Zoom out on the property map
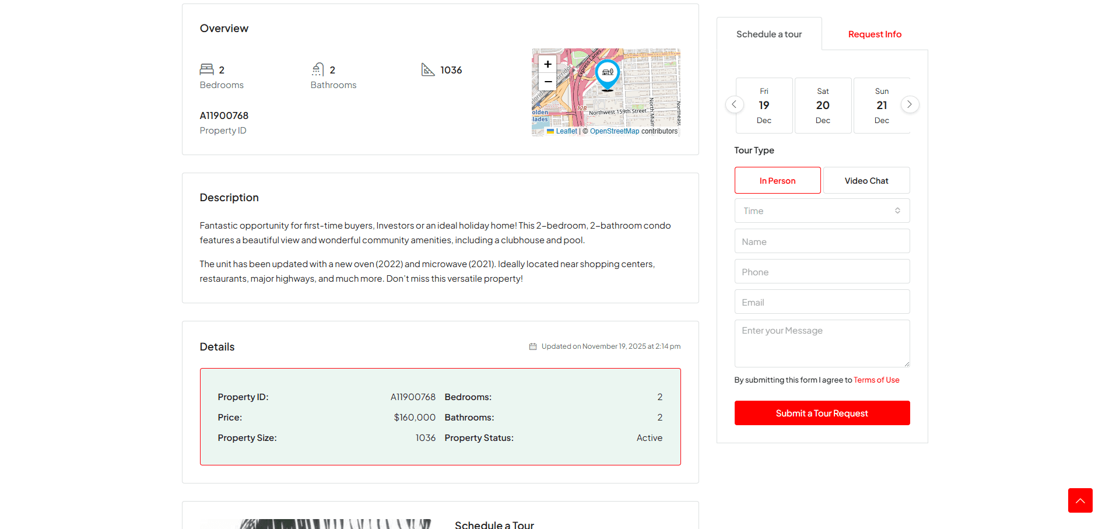 548,82
